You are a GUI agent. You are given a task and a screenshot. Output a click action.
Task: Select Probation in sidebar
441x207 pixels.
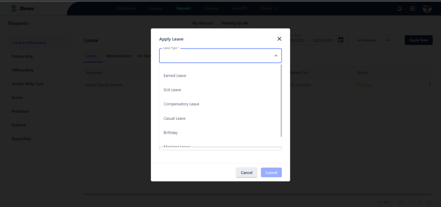tap(20, 111)
